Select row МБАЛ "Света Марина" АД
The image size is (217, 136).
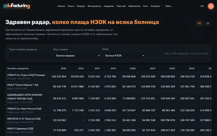point(108,86)
